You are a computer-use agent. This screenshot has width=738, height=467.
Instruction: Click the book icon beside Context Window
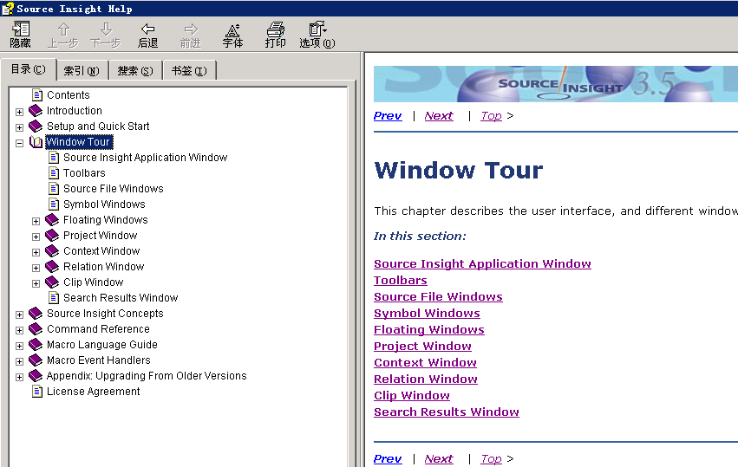[x=52, y=250]
